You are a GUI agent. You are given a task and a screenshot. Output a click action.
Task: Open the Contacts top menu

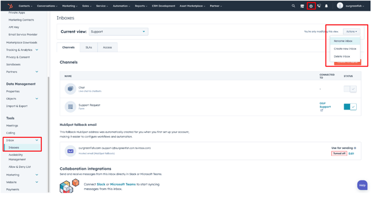25,6
